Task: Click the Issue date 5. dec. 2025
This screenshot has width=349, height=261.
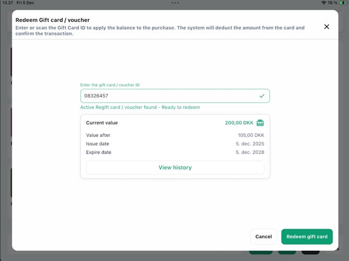Action: coord(250,144)
